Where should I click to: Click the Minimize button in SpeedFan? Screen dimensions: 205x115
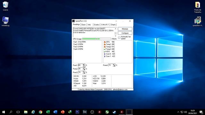pos(125,29)
